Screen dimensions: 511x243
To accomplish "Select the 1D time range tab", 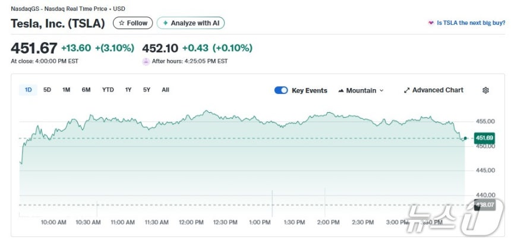I will [x=28, y=90].
